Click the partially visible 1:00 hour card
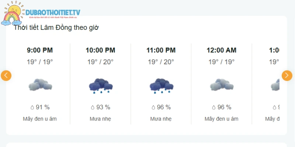Viewport: 295px width, 147px height. point(266,84)
